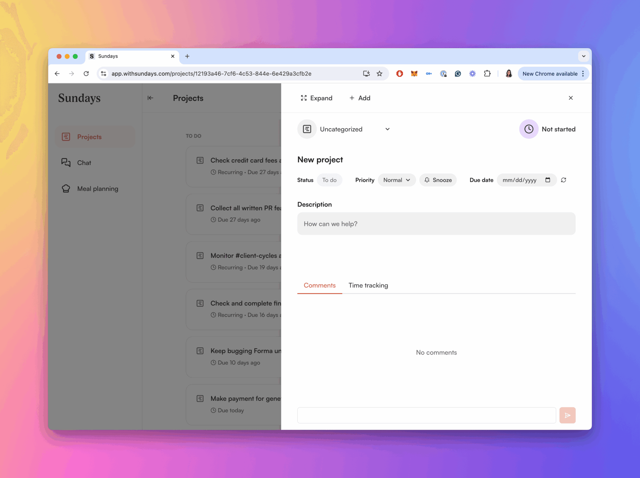Click the Not started clock icon
This screenshot has height=478, width=640.
click(x=528, y=129)
